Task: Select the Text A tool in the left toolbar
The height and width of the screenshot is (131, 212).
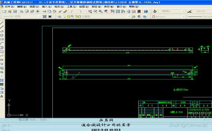Action: (2, 96)
